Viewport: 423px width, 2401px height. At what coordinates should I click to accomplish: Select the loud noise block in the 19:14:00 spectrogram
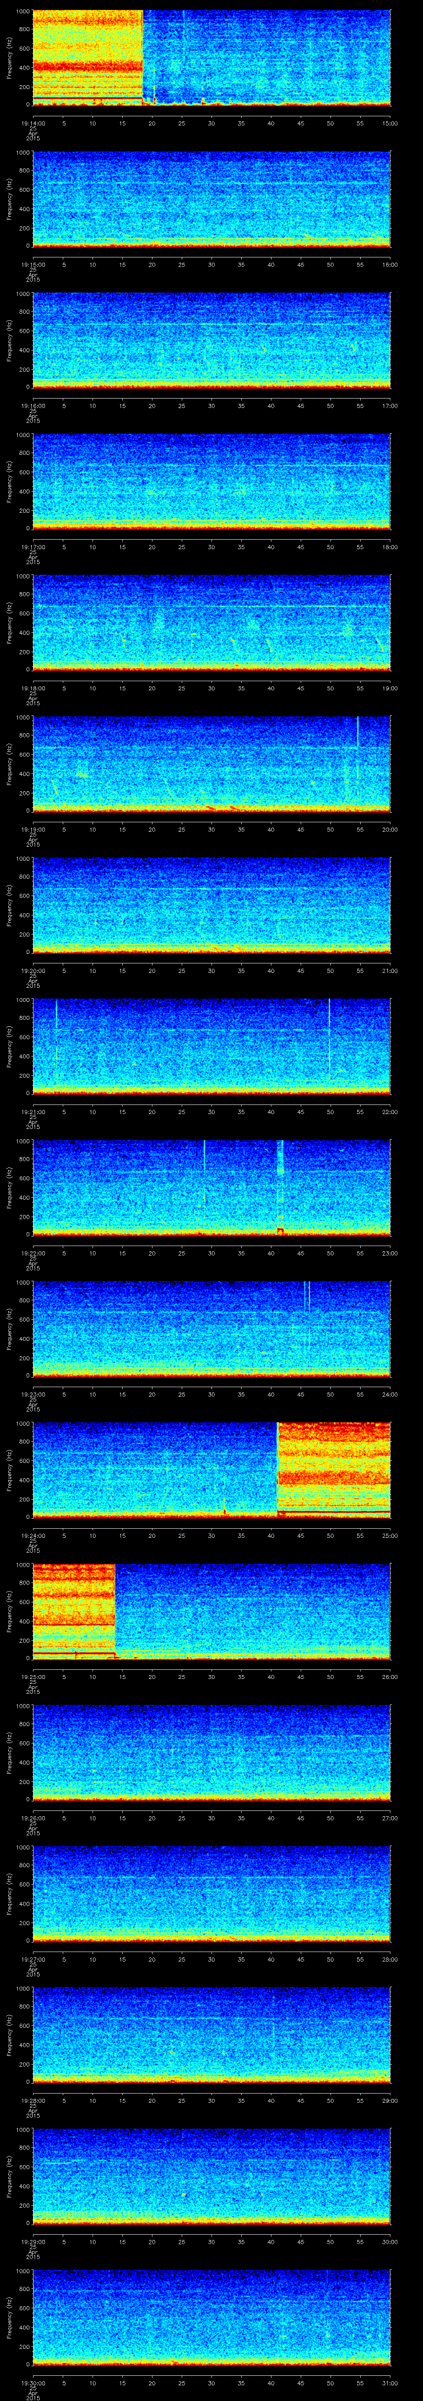point(88,58)
